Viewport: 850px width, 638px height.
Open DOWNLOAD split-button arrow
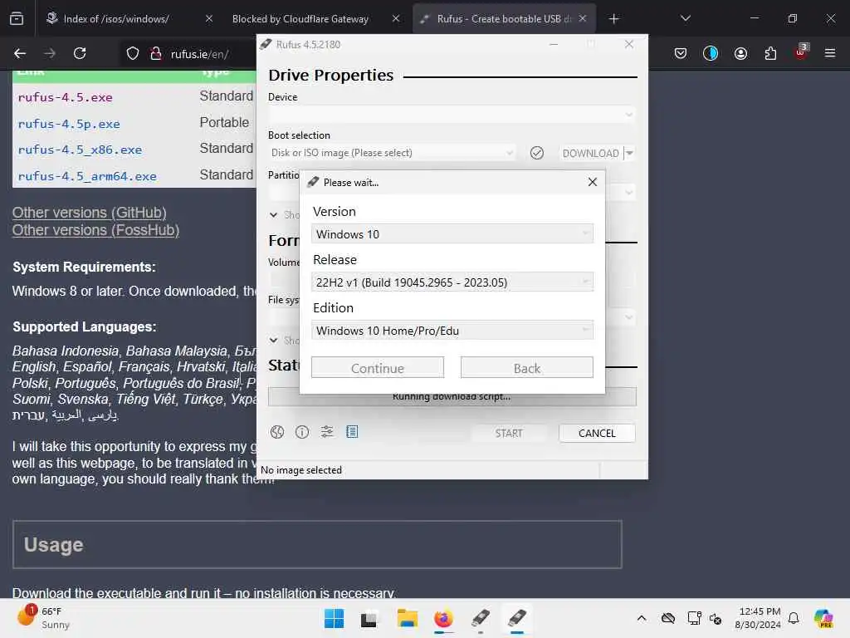point(629,154)
